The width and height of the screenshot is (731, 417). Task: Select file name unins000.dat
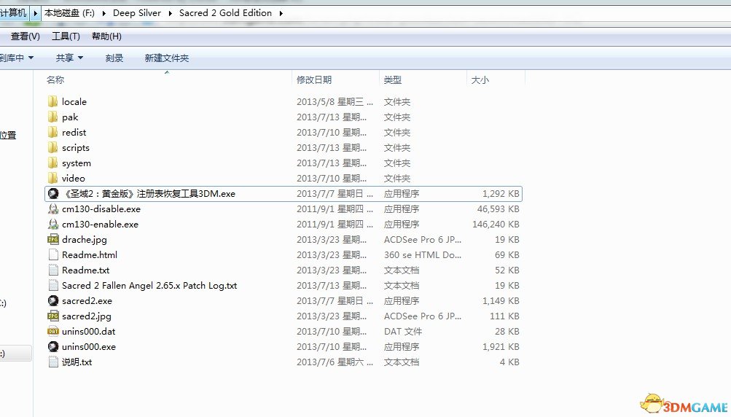click(x=89, y=332)
